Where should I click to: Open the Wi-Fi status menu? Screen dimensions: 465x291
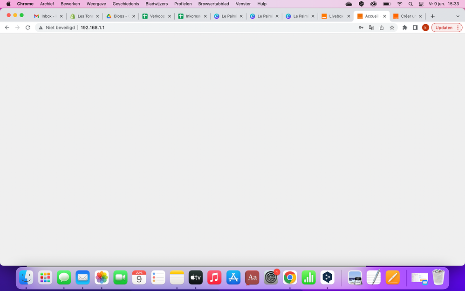click(x=399, y=4)
